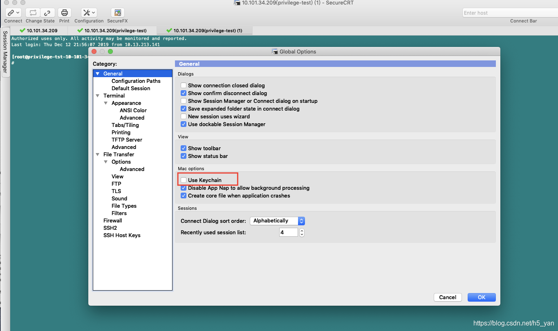Open Connect Dialog sort order dropdown

[277, 221]
